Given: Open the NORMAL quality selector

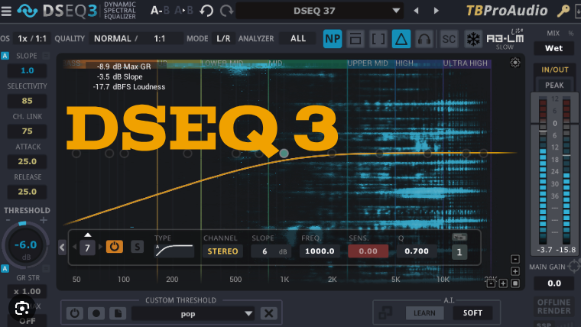Looking at the screenshot, I should [x=135, y=38].
